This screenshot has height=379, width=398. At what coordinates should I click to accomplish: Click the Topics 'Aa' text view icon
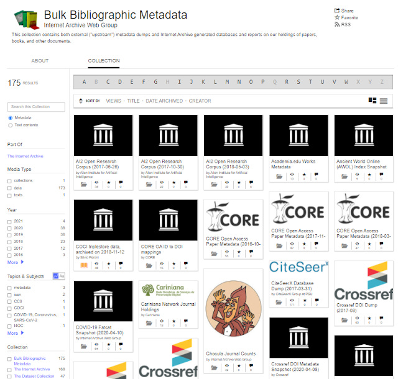click(x=62, y=276)
